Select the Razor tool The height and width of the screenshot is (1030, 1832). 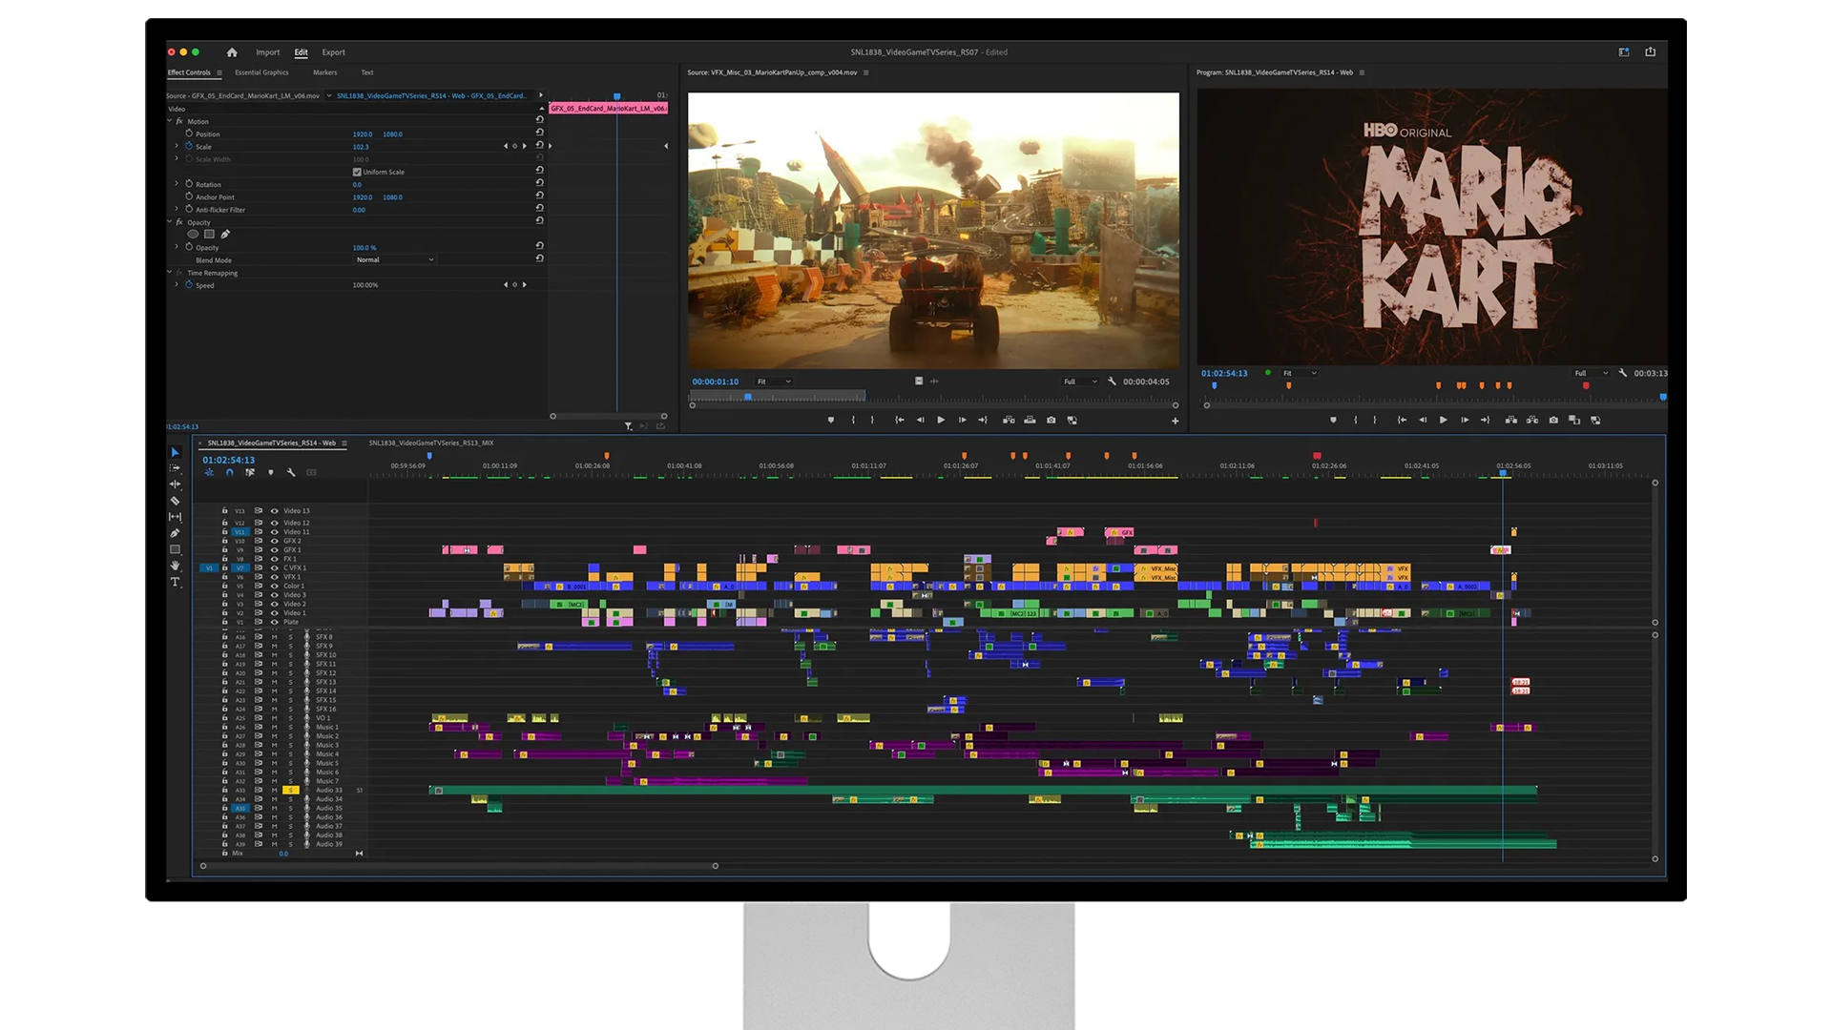[x=176, y=501]
